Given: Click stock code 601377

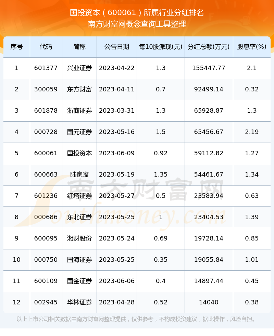Looking at the screenshot, I should click(46, 68).
